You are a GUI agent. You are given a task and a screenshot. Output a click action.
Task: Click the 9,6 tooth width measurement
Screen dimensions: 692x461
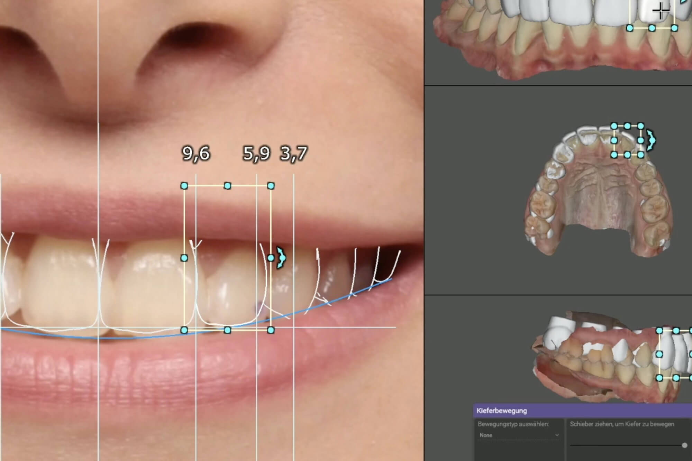(196, 154)
